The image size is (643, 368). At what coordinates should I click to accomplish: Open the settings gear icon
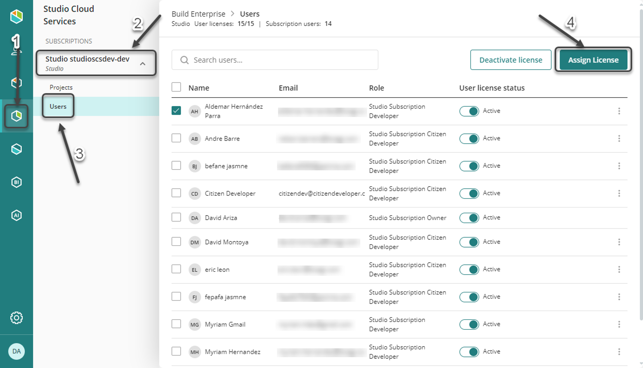pos(16,318)
